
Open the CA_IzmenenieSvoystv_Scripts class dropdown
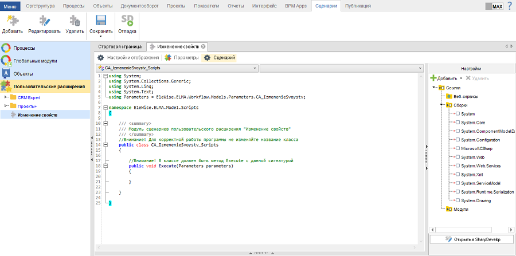tap(254, 68)
